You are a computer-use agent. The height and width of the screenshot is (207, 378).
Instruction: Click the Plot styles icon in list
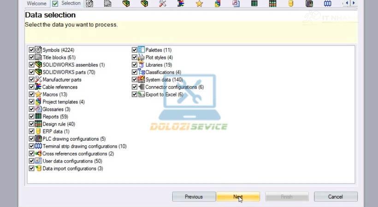tap(141, 57)
